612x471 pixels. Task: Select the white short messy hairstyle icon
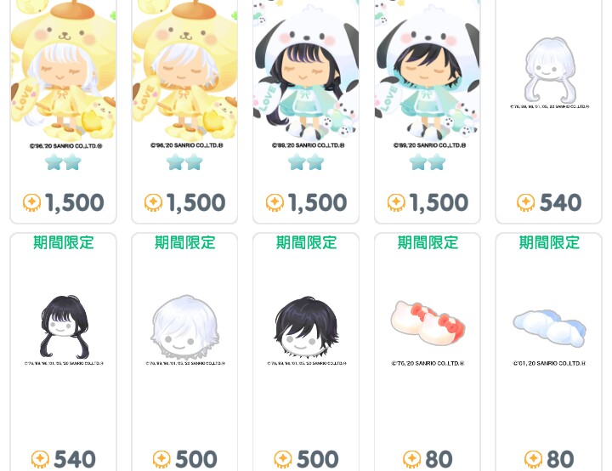185,326
